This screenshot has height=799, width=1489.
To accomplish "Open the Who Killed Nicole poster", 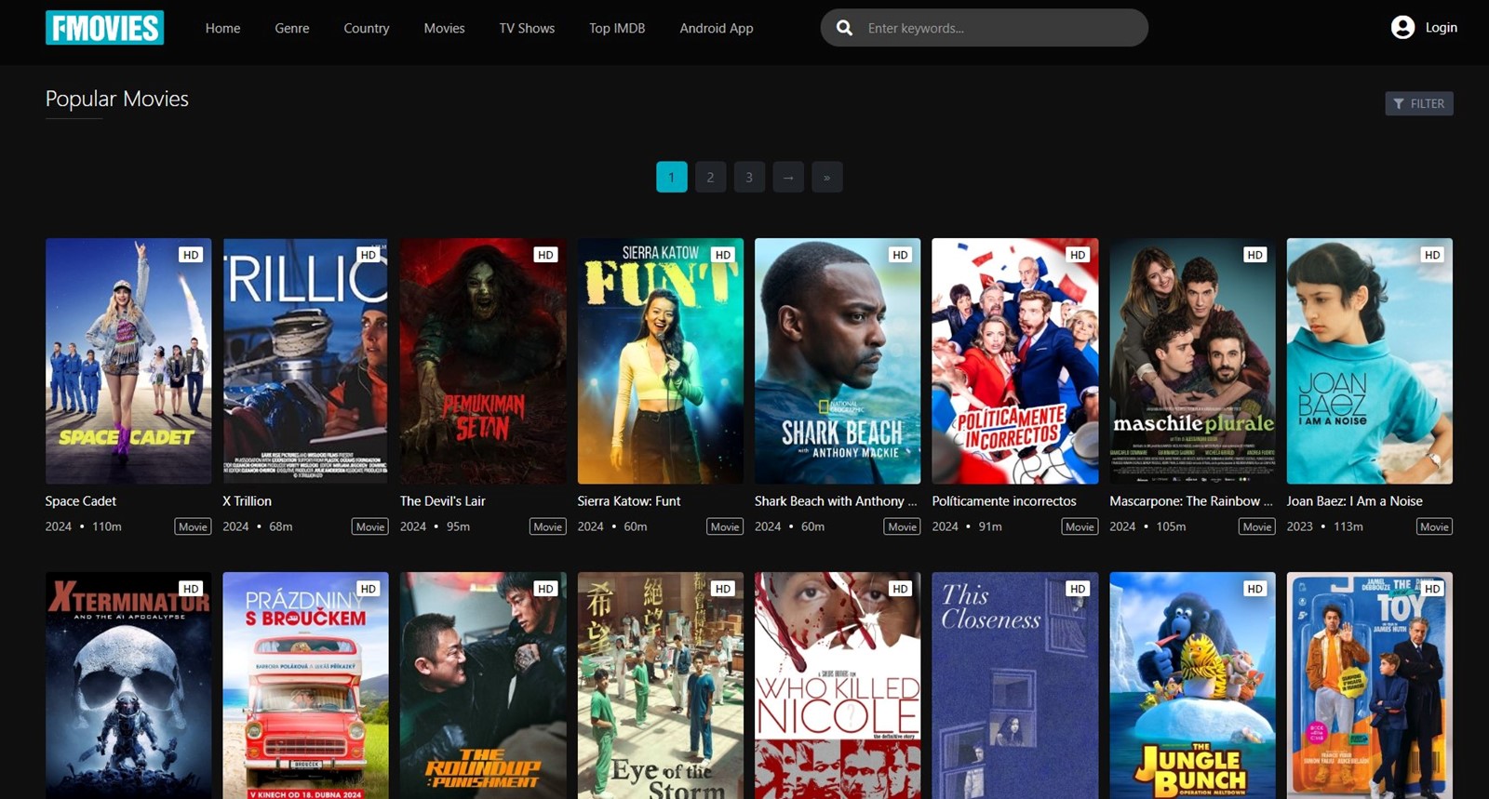I will (x=838, y=686).
